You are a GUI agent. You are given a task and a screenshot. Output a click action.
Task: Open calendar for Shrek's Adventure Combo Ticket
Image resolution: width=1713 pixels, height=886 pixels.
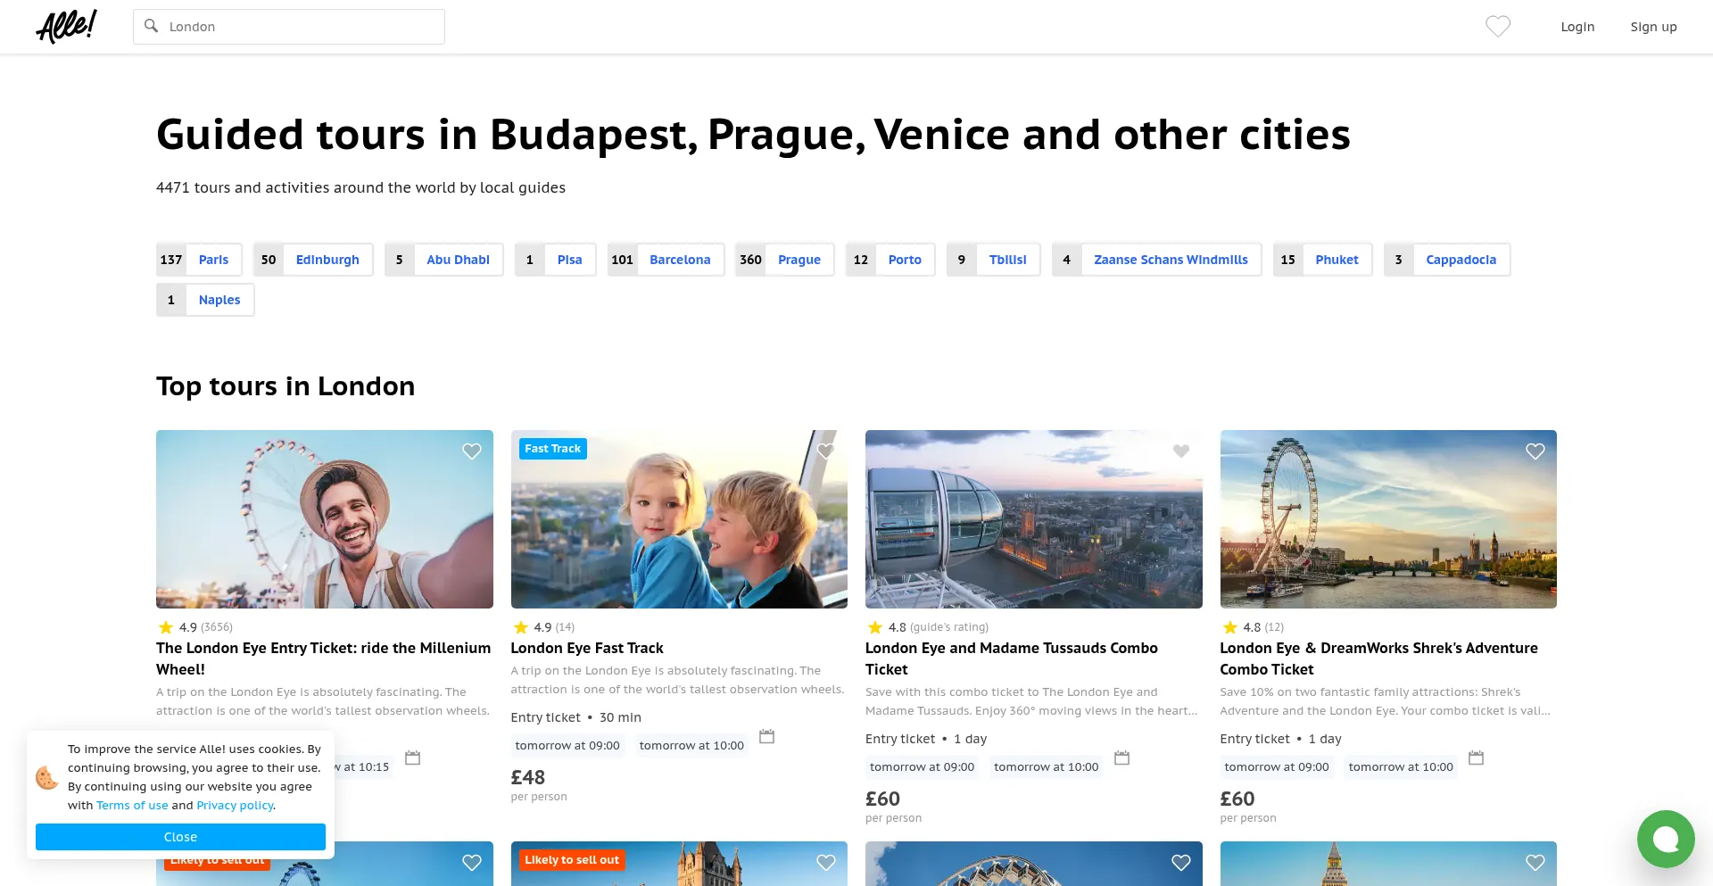pyautogui.click(x=1477, y=758)
